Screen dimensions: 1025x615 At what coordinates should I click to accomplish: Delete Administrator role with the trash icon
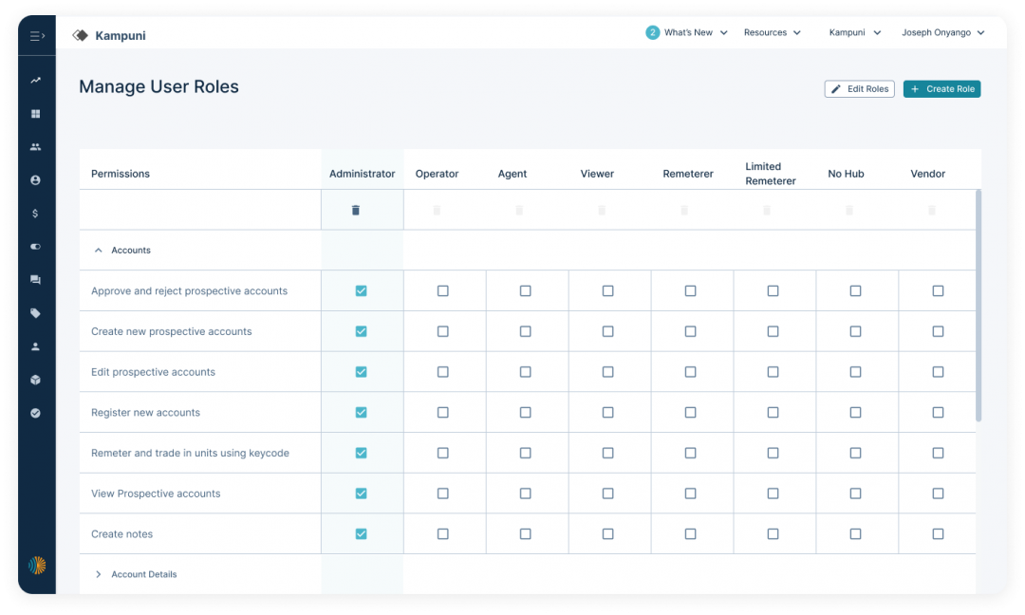point(356,210)
